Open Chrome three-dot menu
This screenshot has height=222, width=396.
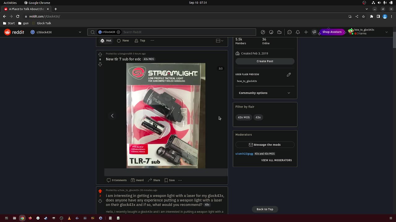tap(391, 16)
